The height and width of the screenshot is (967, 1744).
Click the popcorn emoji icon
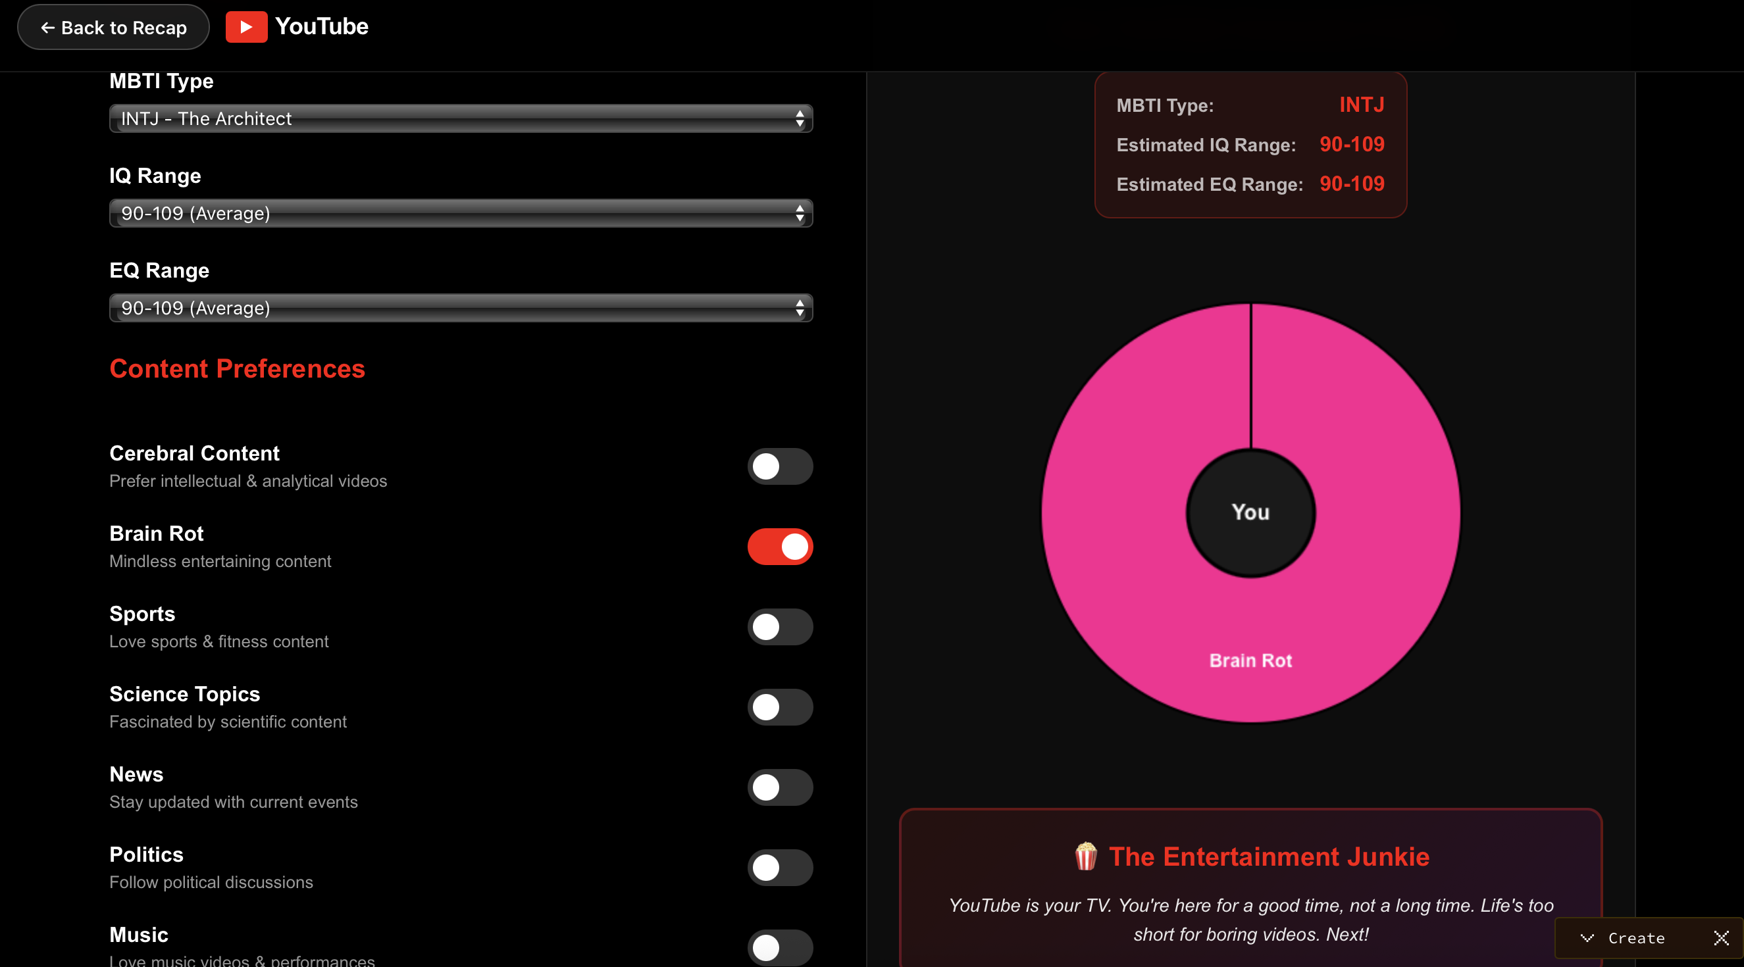1086,856
